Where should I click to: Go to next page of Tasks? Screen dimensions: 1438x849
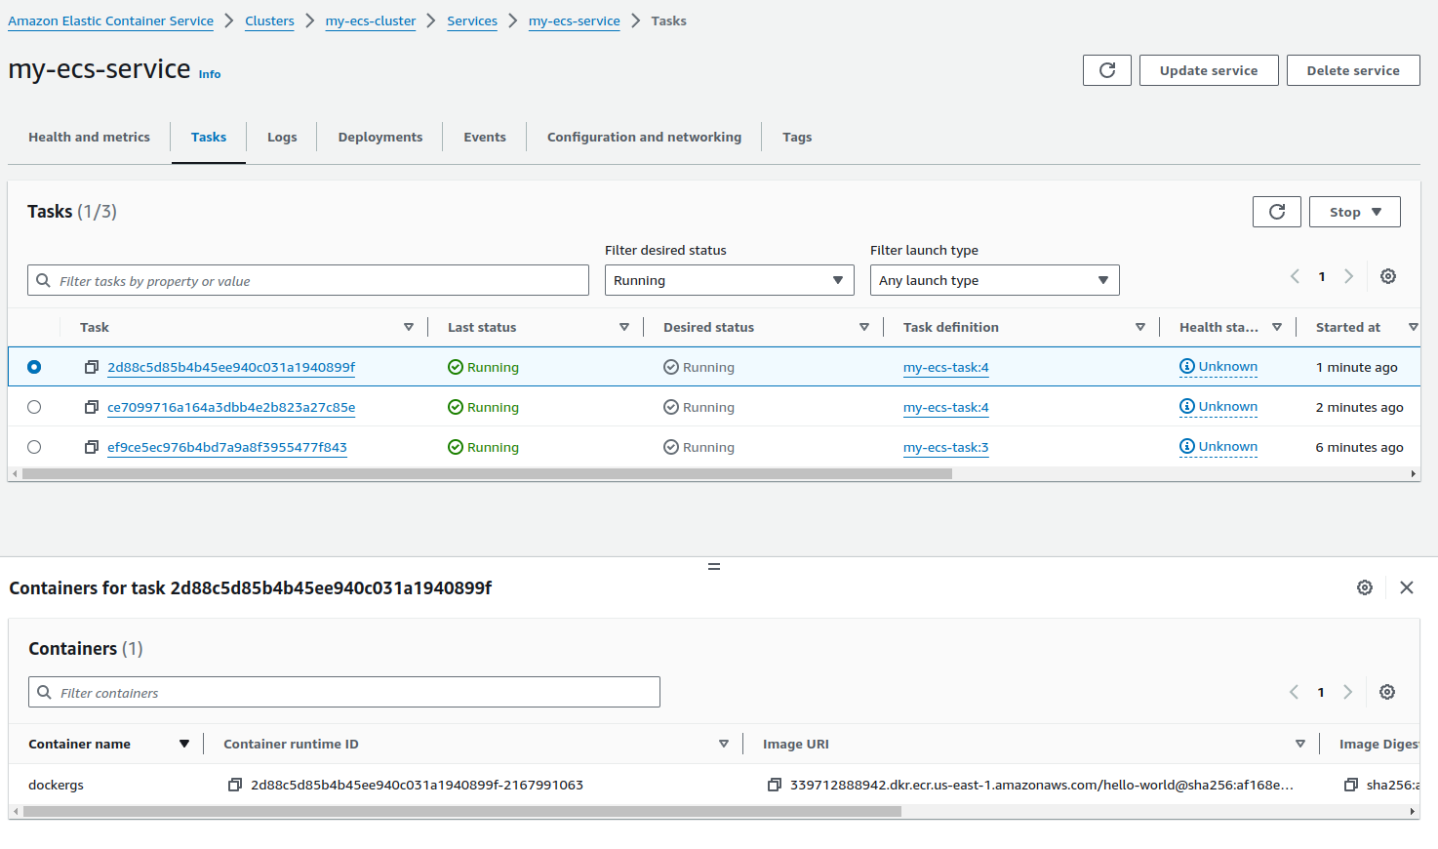[x=1349, y=276]
